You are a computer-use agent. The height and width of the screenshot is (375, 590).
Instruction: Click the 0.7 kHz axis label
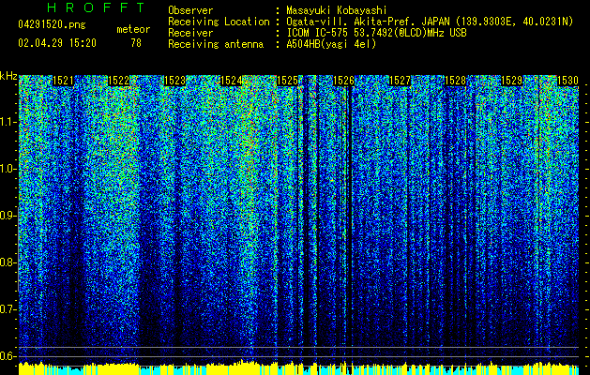coord(8,309)
